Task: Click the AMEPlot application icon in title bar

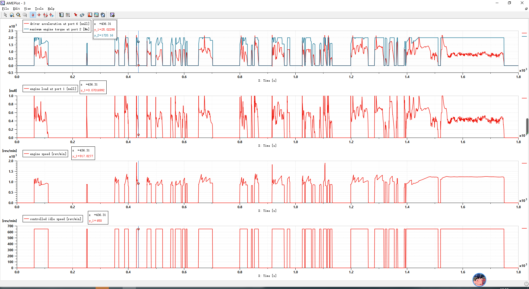Action: 3,3
